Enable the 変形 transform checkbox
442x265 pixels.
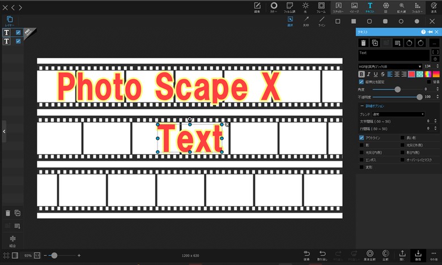[362, 167]
